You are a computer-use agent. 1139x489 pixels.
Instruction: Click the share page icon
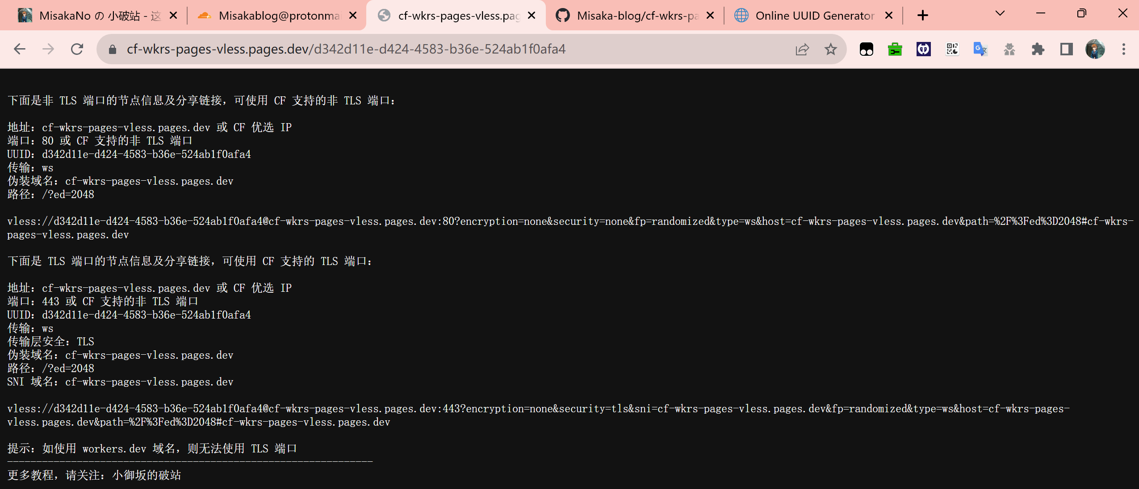802,49
